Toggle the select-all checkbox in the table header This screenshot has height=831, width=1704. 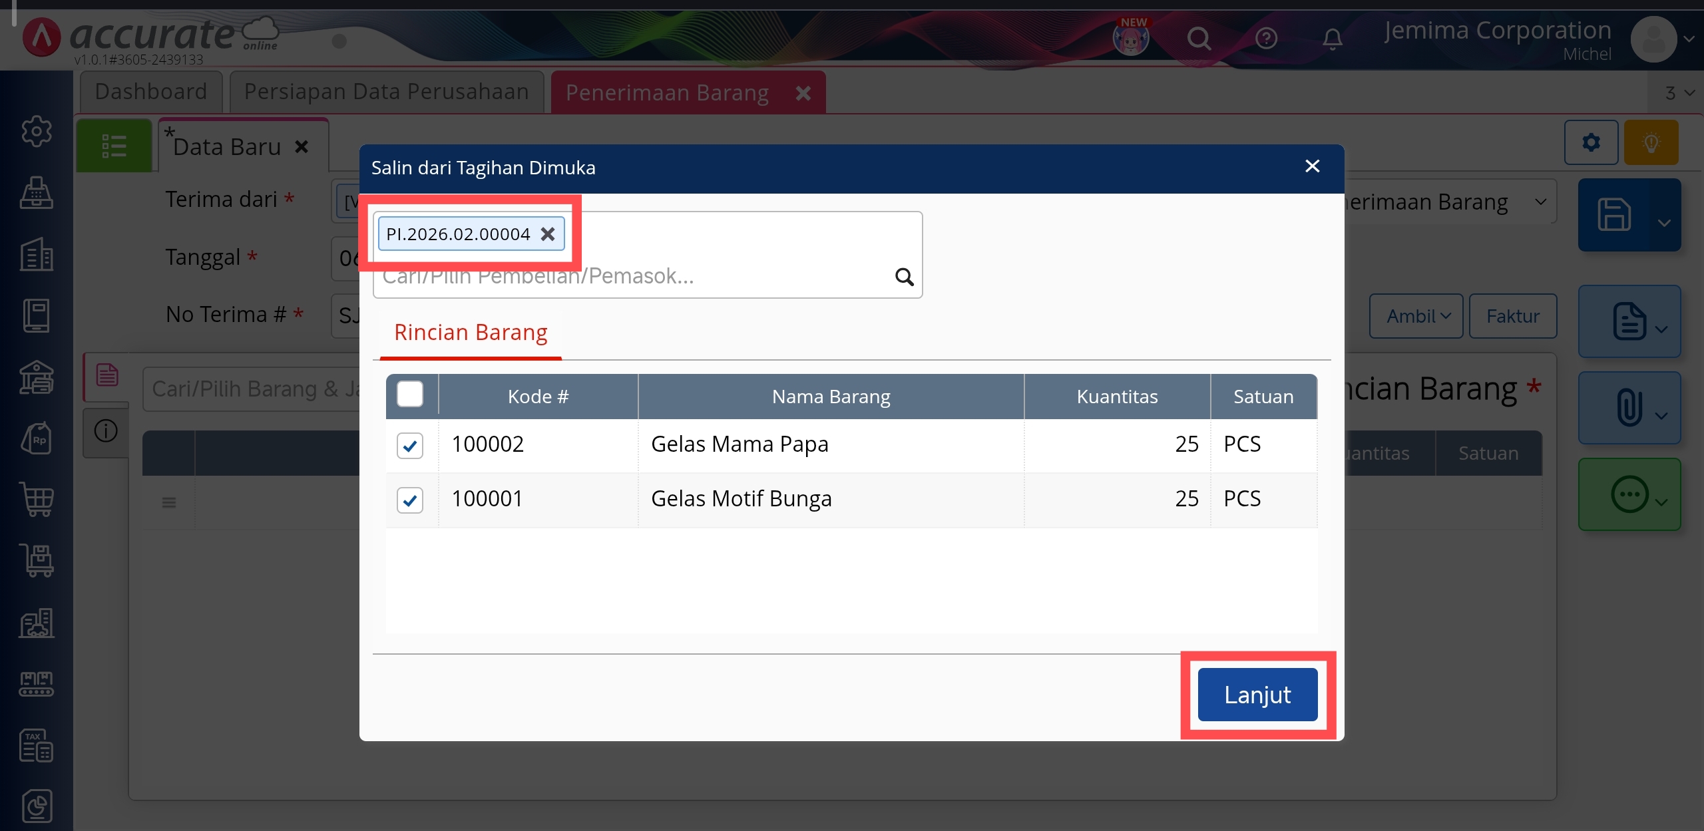pos(409,395)
